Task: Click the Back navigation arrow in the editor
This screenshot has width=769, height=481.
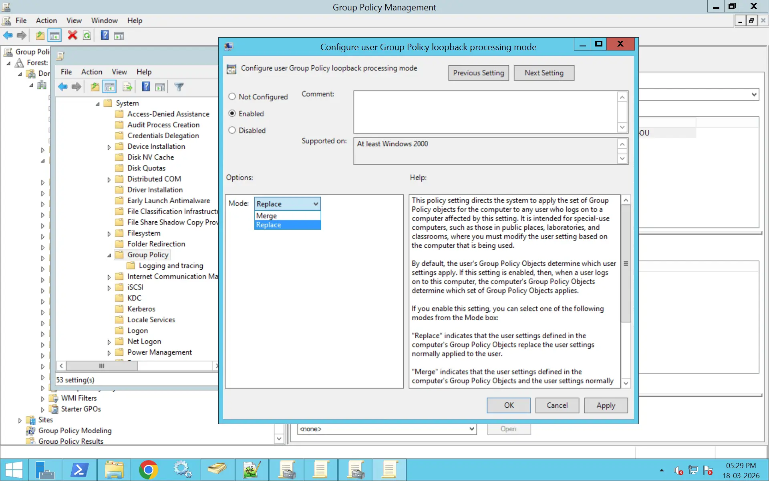Action: 62,87
